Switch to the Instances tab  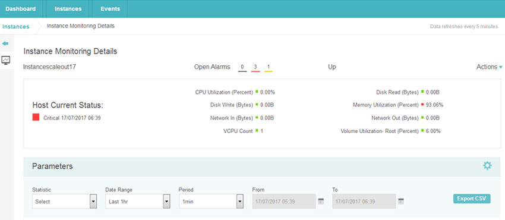coord(68,9)
